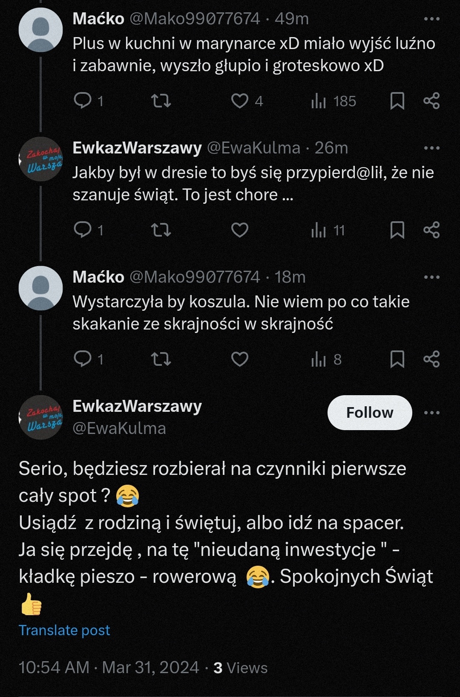Like EwkazWarszawy's 26m tweet

(x=240, y=230)
